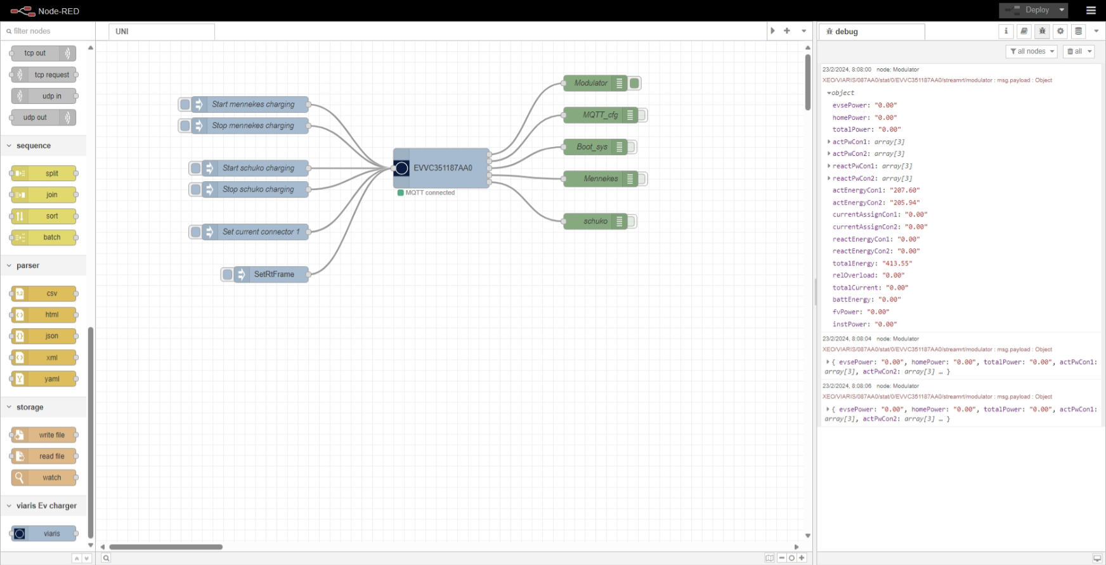Select the sort palette node
Screen dimensions: 1106x565
click(43, 216)
